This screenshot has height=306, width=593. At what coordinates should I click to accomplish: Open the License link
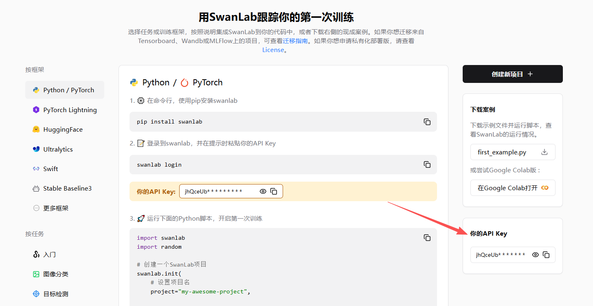[x=273, y=50]
